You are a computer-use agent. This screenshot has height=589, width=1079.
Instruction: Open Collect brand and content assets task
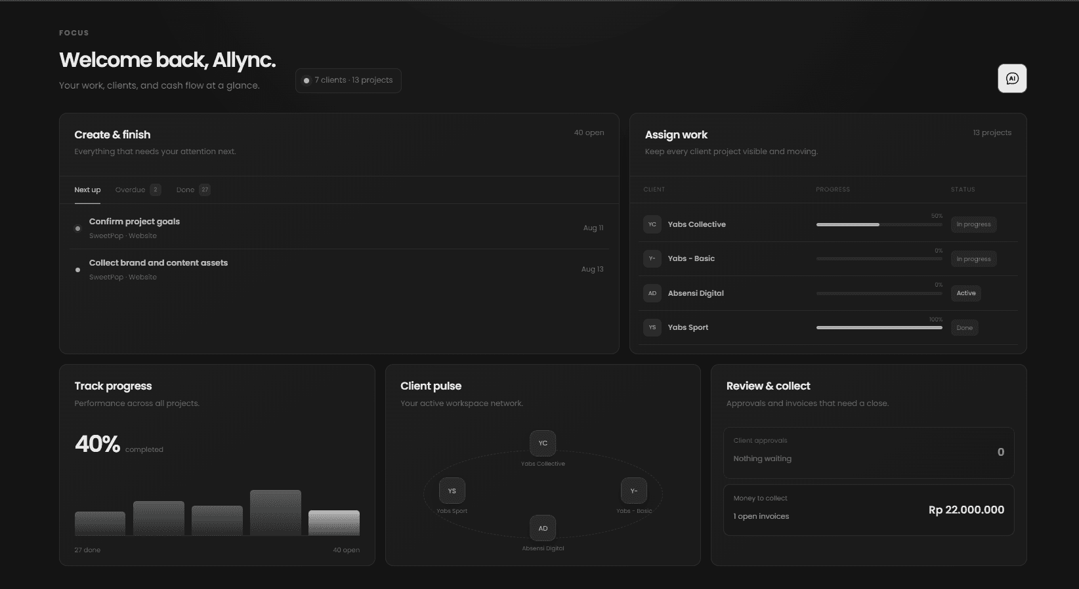click(x=339, y=270)
